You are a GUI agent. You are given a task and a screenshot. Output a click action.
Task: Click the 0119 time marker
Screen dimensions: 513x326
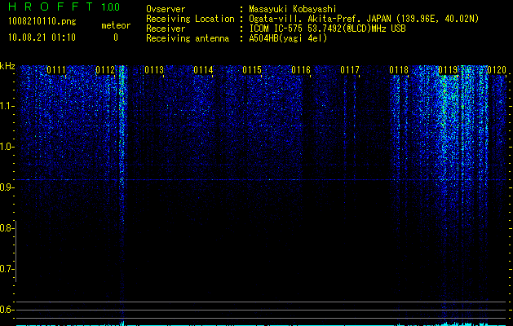point(448,70)
